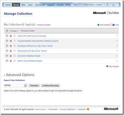Viewport: 124px width, 115px height.
Task: Open Programmability Enhancements (Database Engine) topic
Action: (x=38, y=41)
